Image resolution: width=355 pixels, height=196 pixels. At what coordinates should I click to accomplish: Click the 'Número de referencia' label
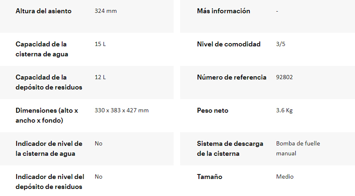tap(232, 77)
